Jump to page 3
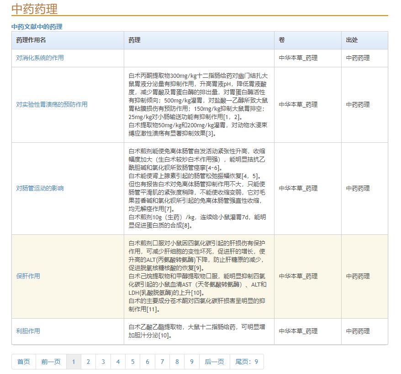 pos(103,362)
